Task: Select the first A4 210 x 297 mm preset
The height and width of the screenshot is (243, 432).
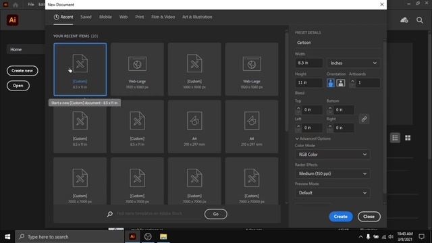Action: (194, 126)
